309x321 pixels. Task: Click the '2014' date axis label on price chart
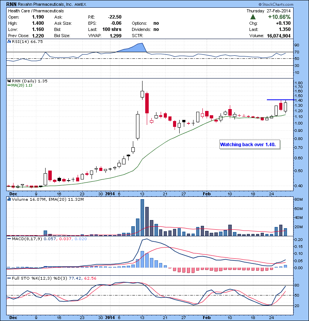110,194
